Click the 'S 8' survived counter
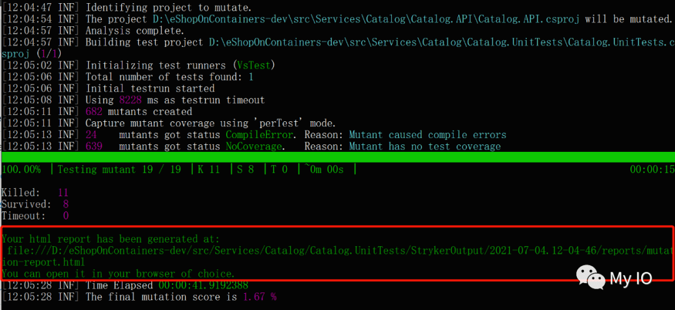The image size is (675, 310). pos(246,169)
